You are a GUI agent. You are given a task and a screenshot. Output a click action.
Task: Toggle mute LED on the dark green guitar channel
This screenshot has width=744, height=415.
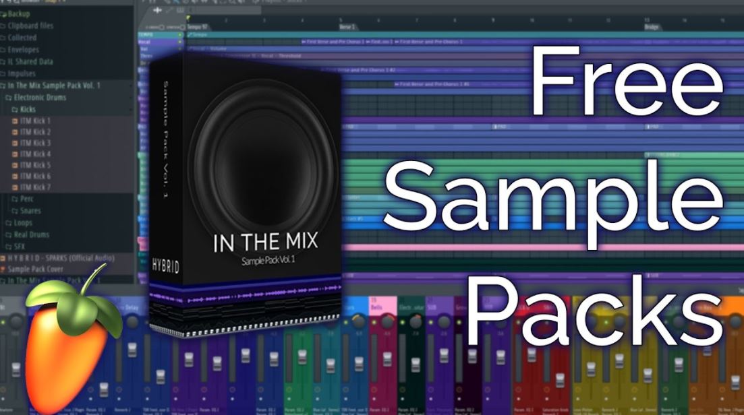(x=403, y=322)
